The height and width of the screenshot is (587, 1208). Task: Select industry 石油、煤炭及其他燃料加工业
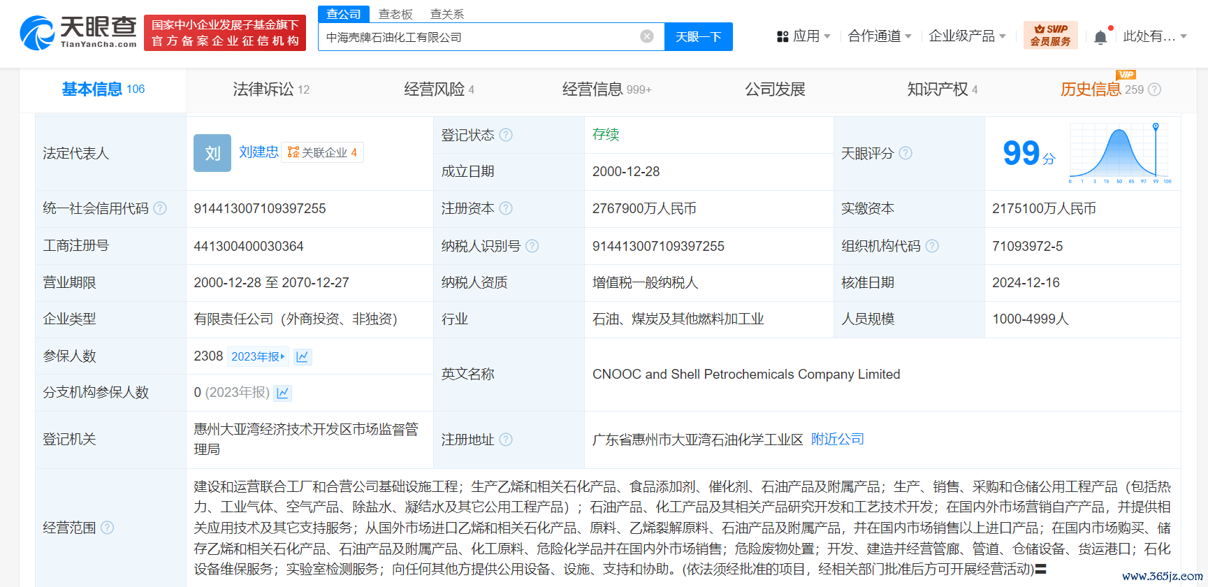coord(678,319)
